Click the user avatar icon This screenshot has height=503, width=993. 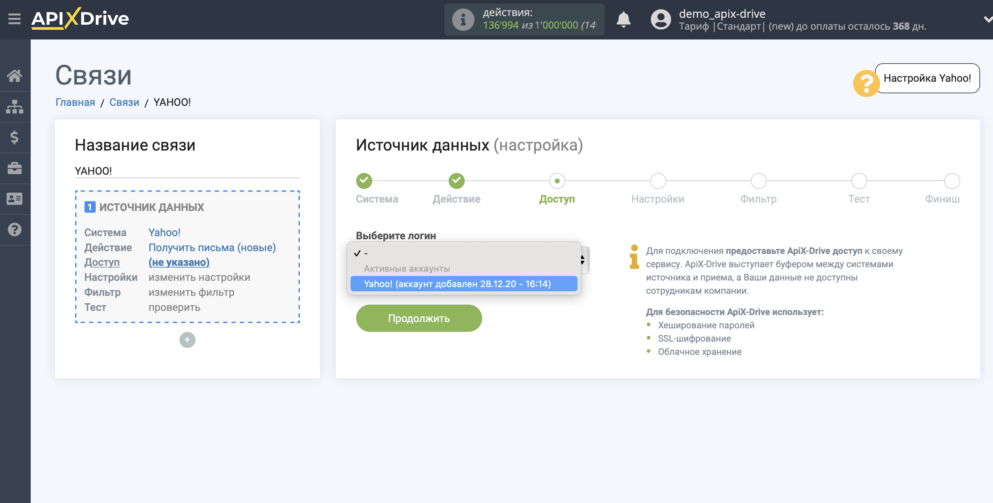[x=661, y=19]
